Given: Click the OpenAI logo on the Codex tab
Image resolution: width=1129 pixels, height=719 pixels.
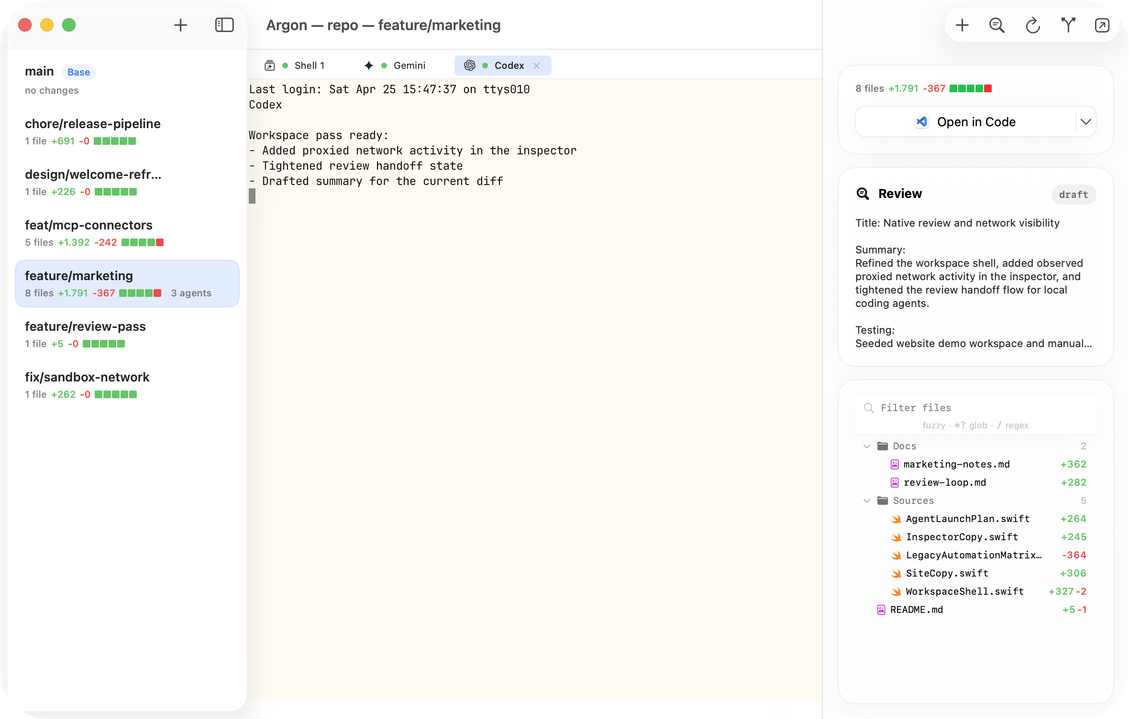Looking at the screenshot, I should click(469, 65).
